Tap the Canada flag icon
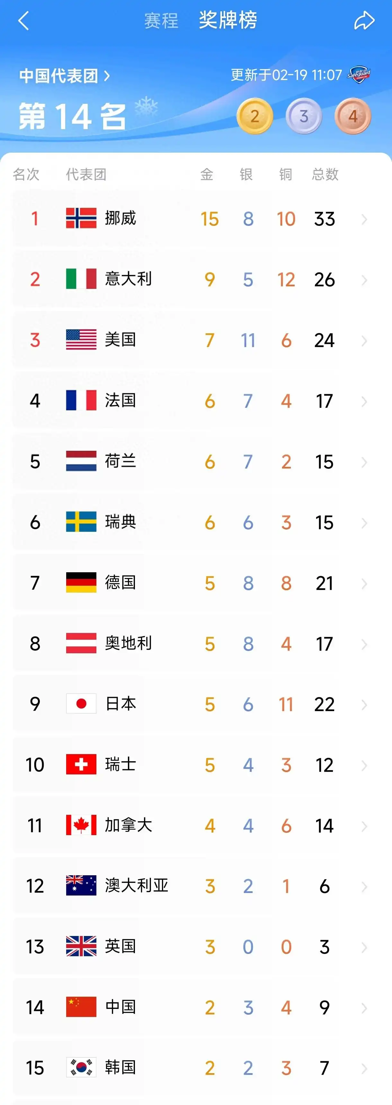The height and width of the screenshot is (1105, 392). pyautogui.click(x=81, y=825)
